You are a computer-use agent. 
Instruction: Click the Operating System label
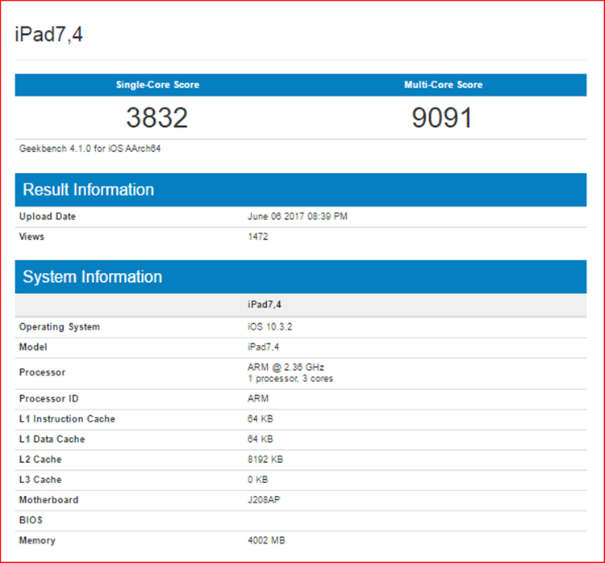pos(60,327)
